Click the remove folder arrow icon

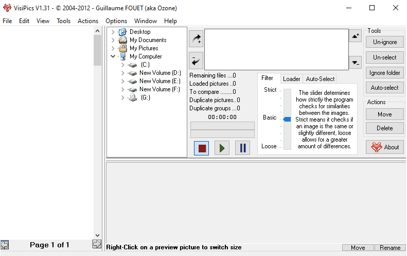(196, 61)
